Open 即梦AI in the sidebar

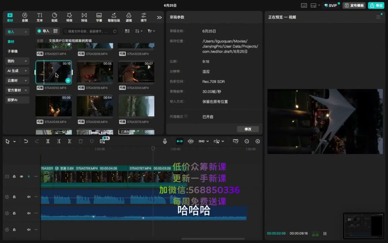tap(17, 100)
